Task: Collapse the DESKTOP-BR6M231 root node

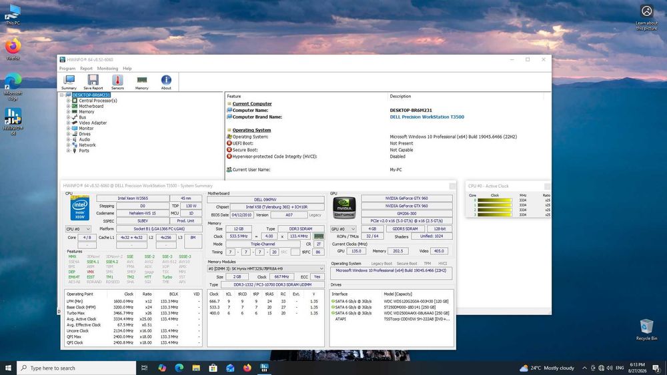Action: coord(61,95)
